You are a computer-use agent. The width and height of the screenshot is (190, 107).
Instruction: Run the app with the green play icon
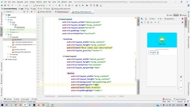50,5
